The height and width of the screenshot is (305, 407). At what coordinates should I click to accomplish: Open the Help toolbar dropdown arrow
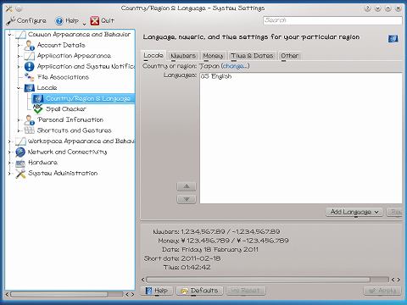pos(84,24)
